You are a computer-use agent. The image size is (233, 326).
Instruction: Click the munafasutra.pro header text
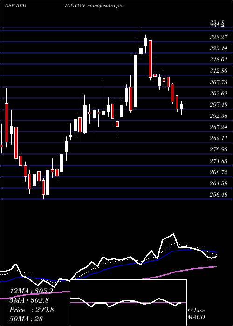point(106,6)
